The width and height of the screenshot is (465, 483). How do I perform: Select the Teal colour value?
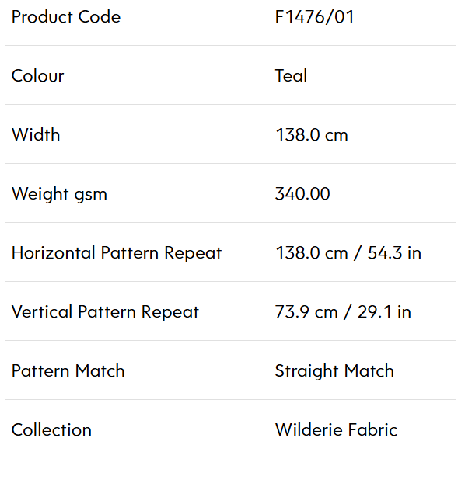[291, 76]
